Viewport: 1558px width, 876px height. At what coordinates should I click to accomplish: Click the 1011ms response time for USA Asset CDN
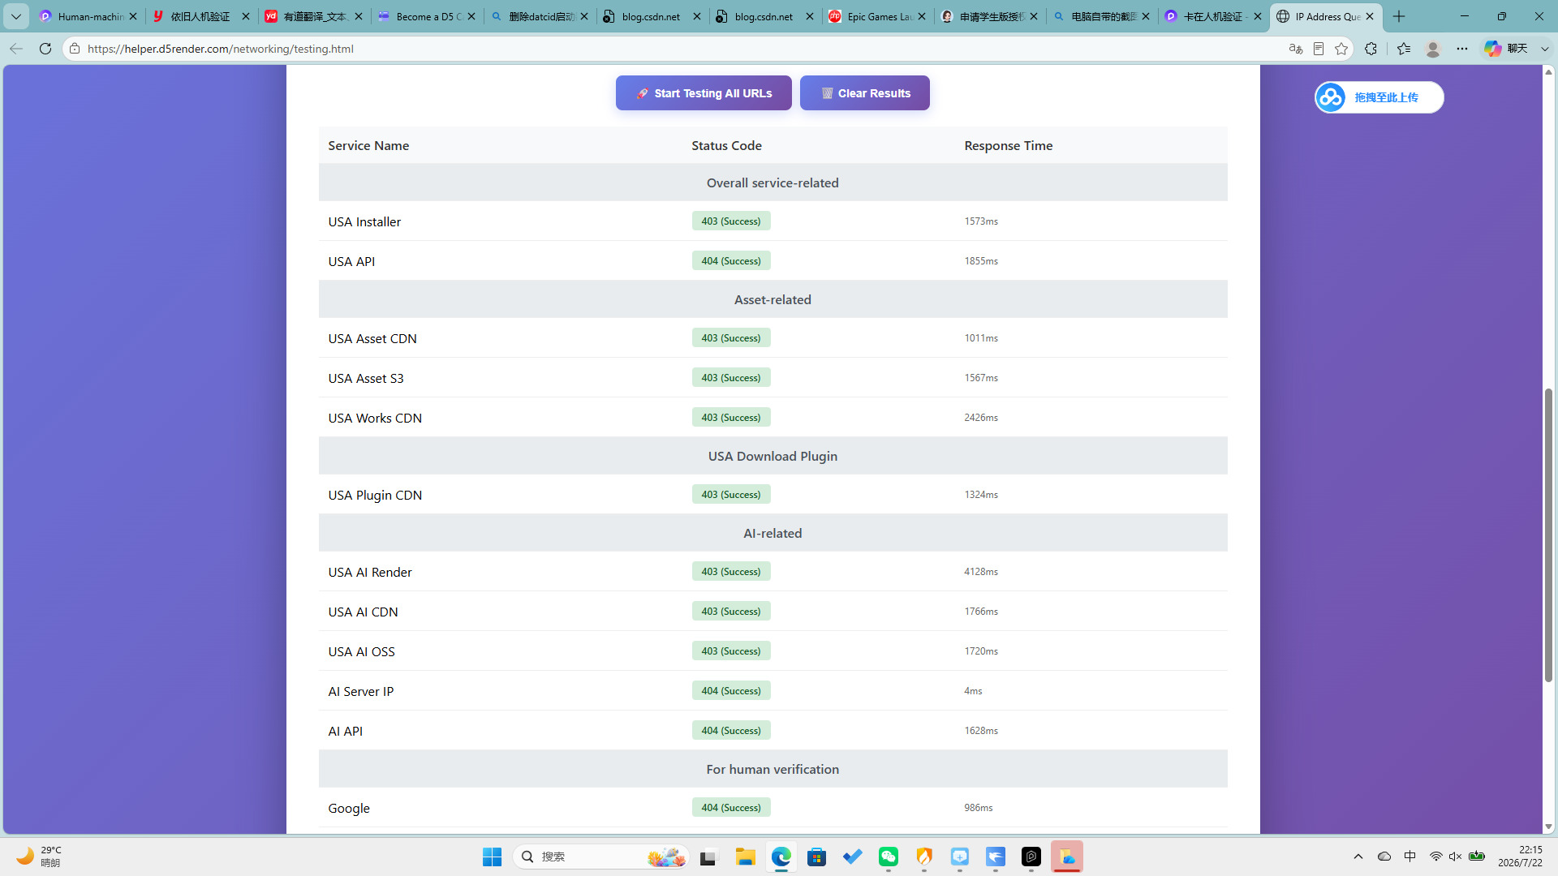pos(981,338)
